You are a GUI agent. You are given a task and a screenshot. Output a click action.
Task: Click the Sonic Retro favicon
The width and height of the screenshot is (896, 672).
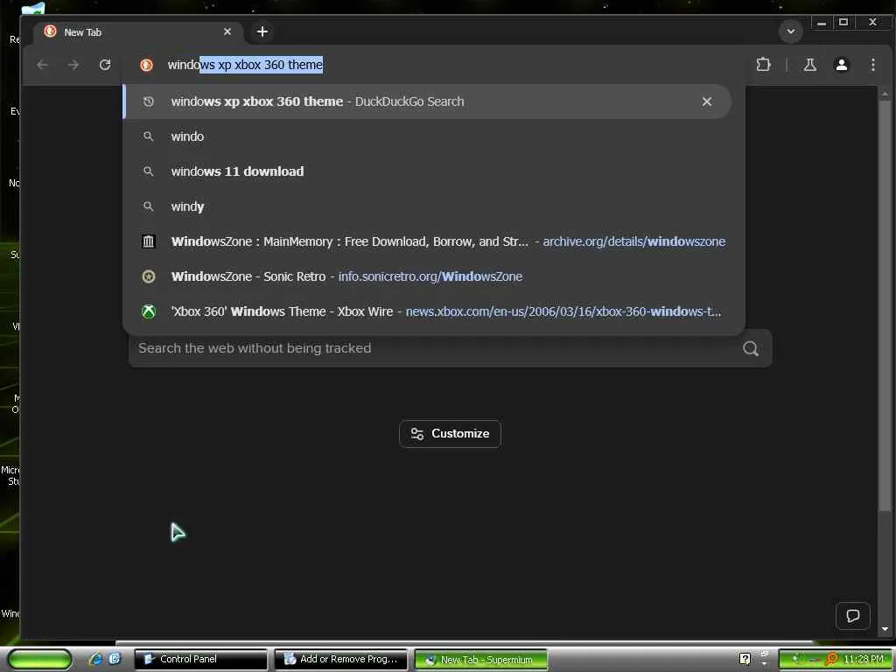coord(149,276)
